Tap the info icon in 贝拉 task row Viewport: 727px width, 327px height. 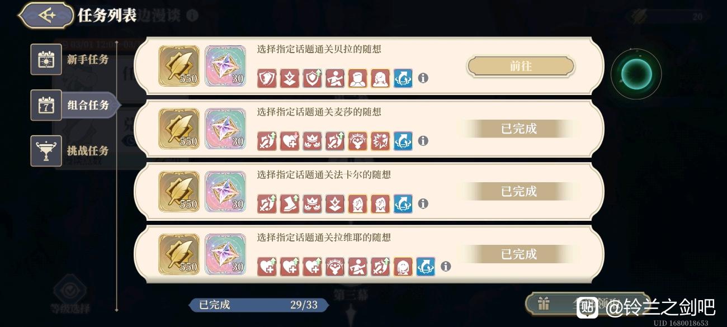coord(423,78)
